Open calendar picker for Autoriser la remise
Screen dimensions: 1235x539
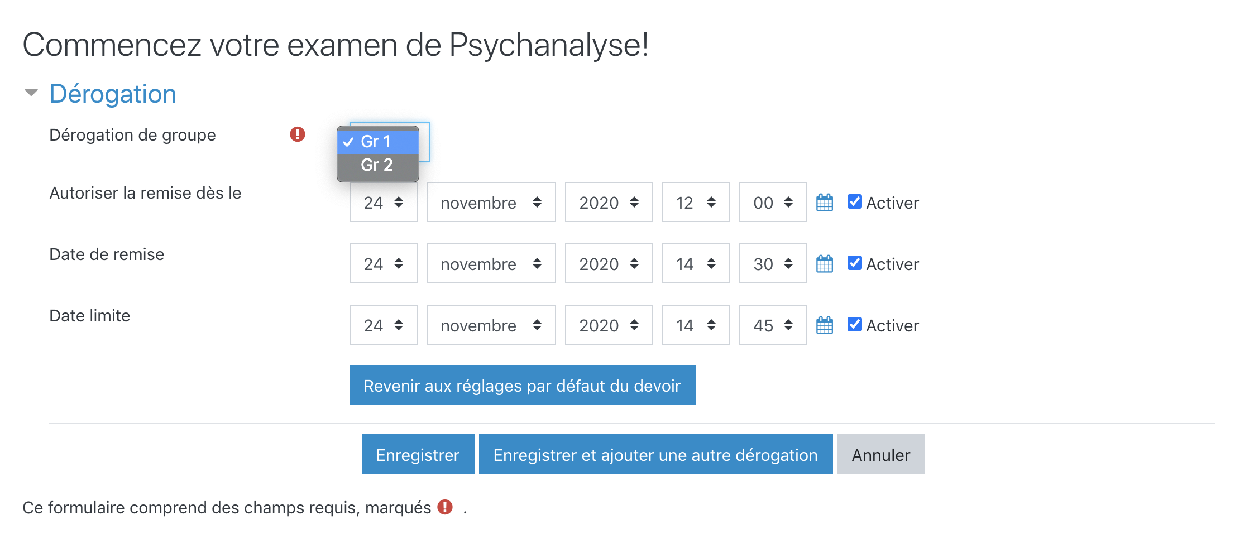[x=824, y=203]
